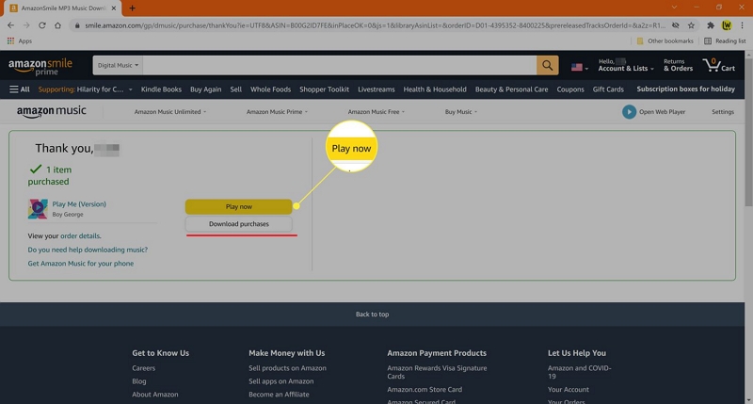Screen dimensions: 753x404
Task: Open a new browser tab
Action: click(x=132, y=8)
